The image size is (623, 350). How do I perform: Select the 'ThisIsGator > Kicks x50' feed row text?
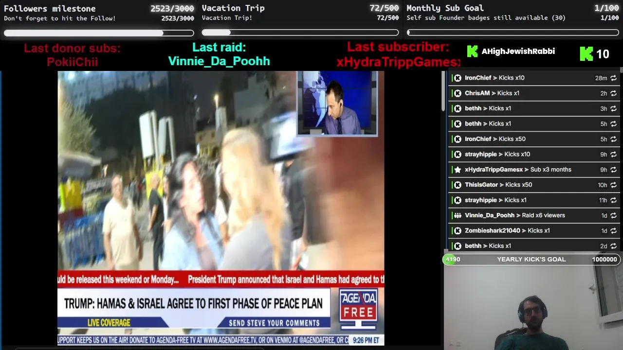tap(498, 185)
